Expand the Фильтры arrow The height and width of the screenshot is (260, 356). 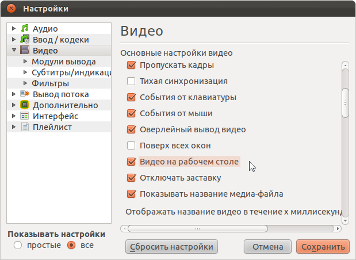coord(25,83)
